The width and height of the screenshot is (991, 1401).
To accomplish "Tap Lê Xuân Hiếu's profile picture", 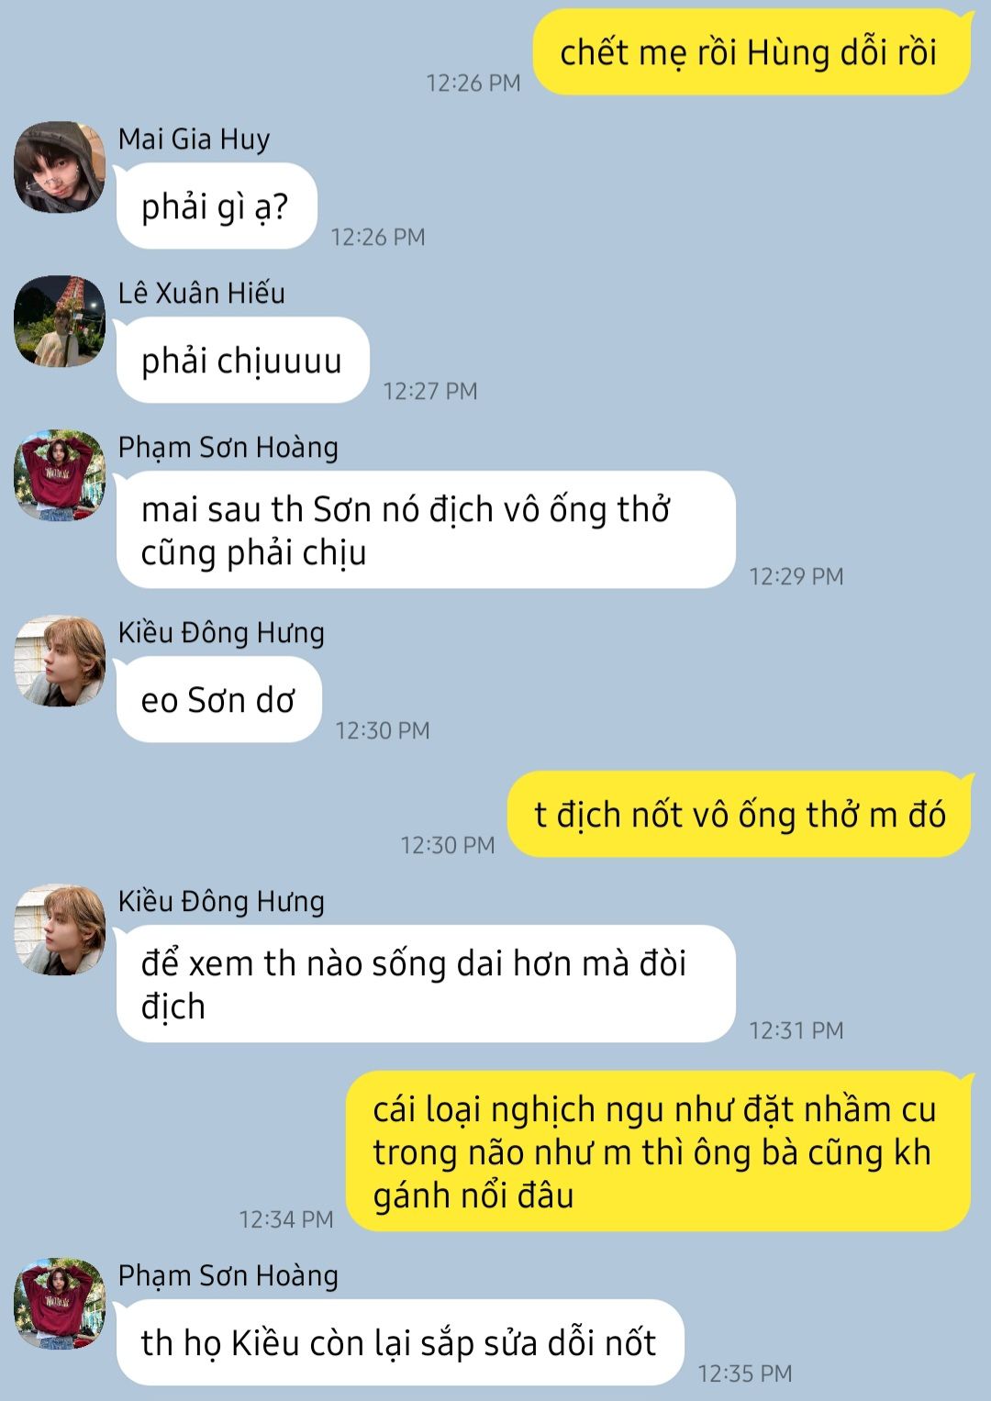I will 60,321.
